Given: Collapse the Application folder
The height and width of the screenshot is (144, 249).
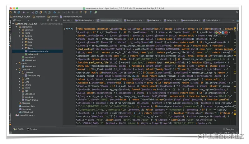Looking at the screenshot, I should [x=16, y=27].
